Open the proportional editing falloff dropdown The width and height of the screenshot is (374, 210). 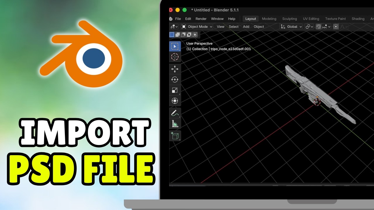pyautogui.click(x=344, y=27)
